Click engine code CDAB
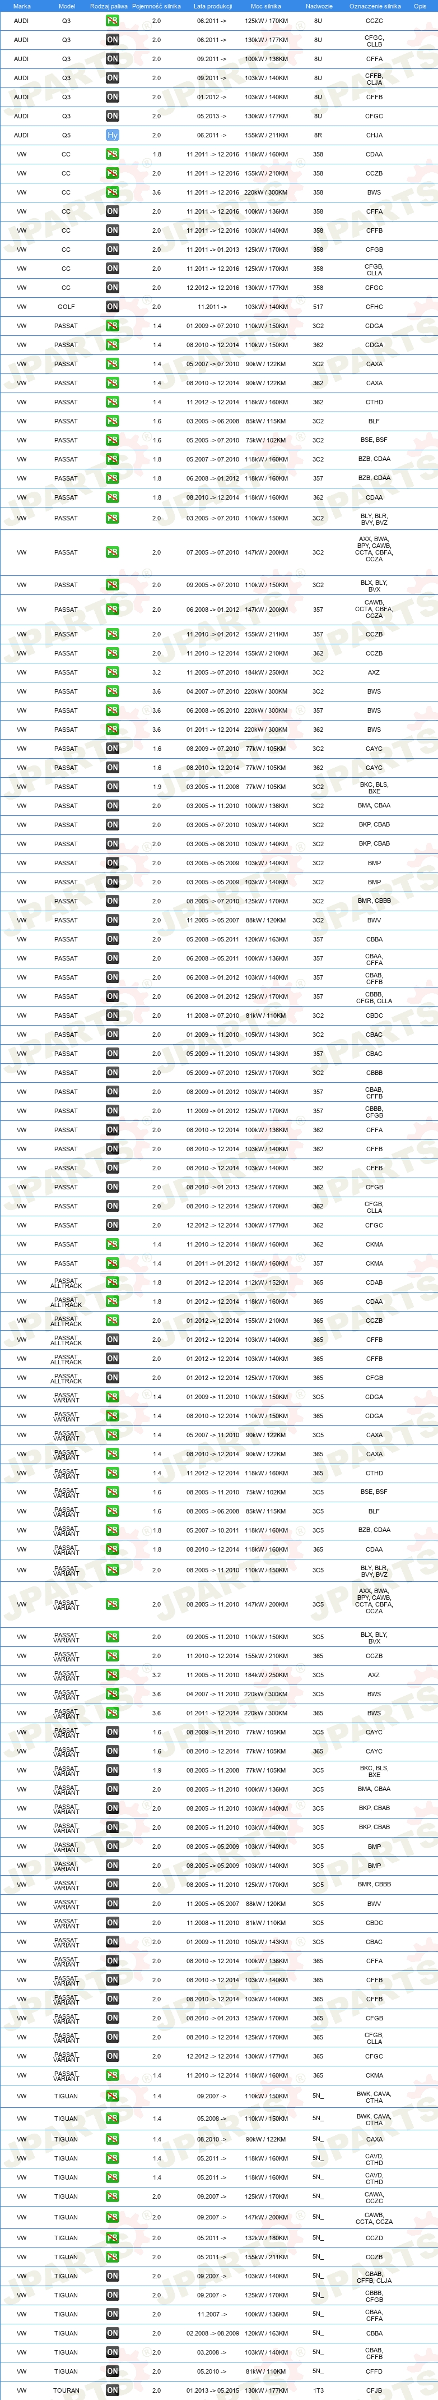This screenshot has width=438, height=2400. [374, 1283]
